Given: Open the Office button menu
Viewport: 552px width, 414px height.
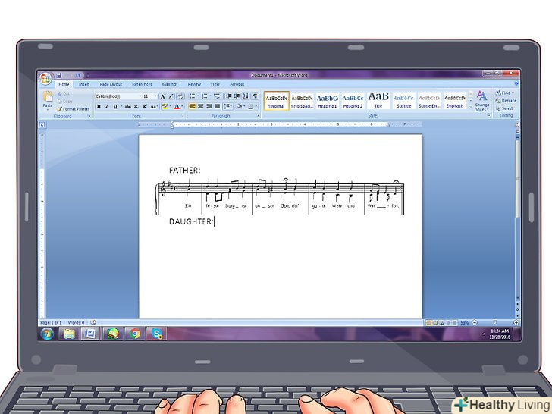Looking at the screenshot, I should pos(45,79).
